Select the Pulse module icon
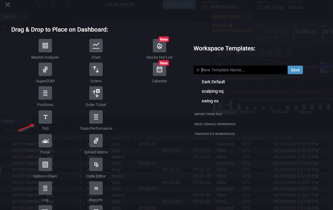The image size is (333, 210). [x=45, y=141]
